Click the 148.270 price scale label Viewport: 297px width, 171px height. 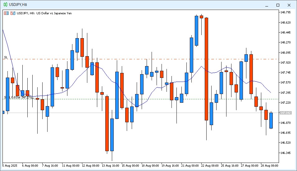(x=286, y=43)
